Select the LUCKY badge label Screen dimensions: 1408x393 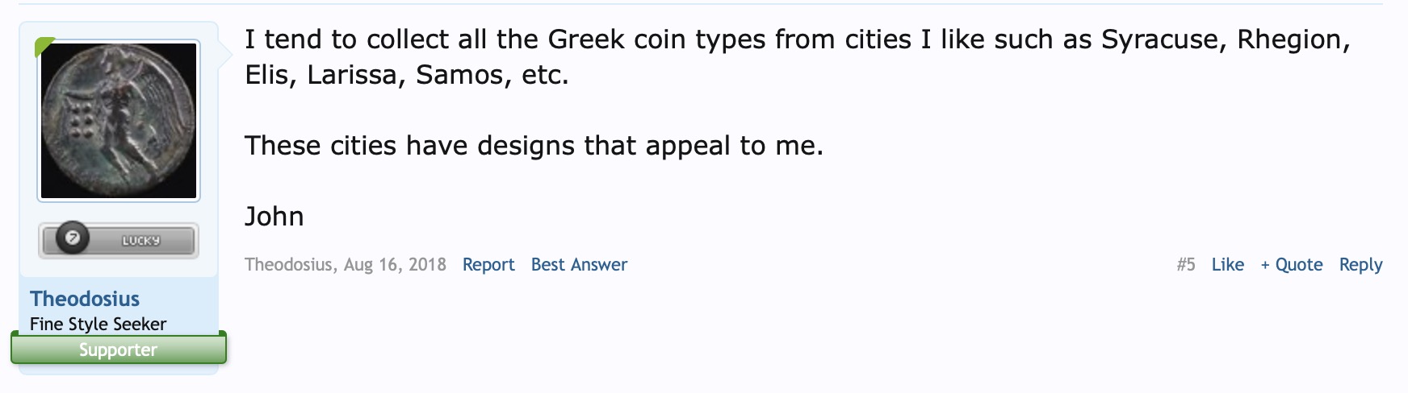click(x=141, y=241)
